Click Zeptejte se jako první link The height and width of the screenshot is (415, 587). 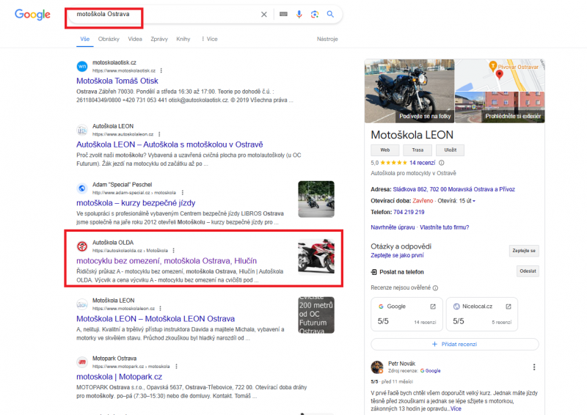pyautogui.click(x=397, y=255)
